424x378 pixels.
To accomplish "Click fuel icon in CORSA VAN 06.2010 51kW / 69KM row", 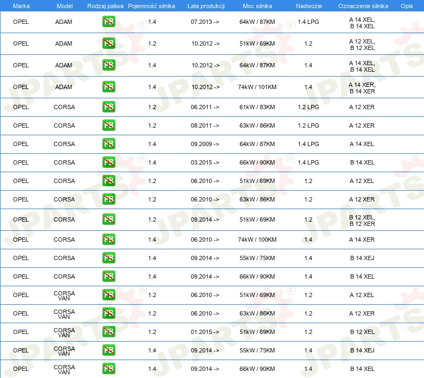I will click(108, 294).
